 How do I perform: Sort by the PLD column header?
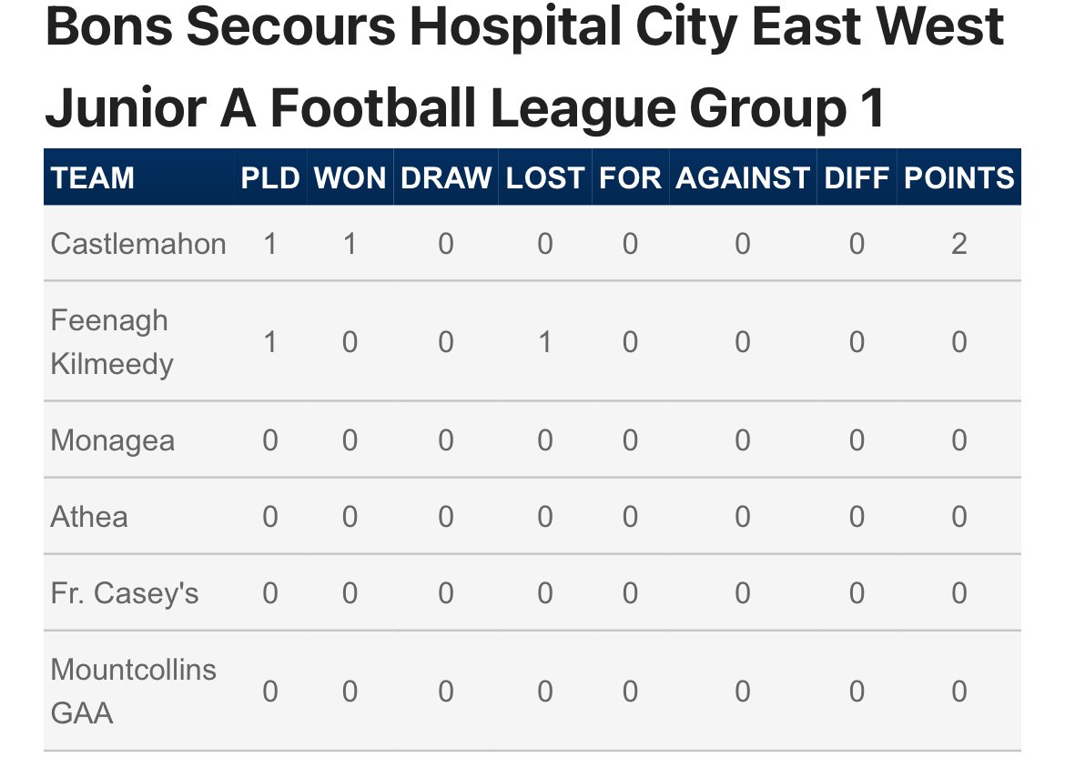(270, 177)
